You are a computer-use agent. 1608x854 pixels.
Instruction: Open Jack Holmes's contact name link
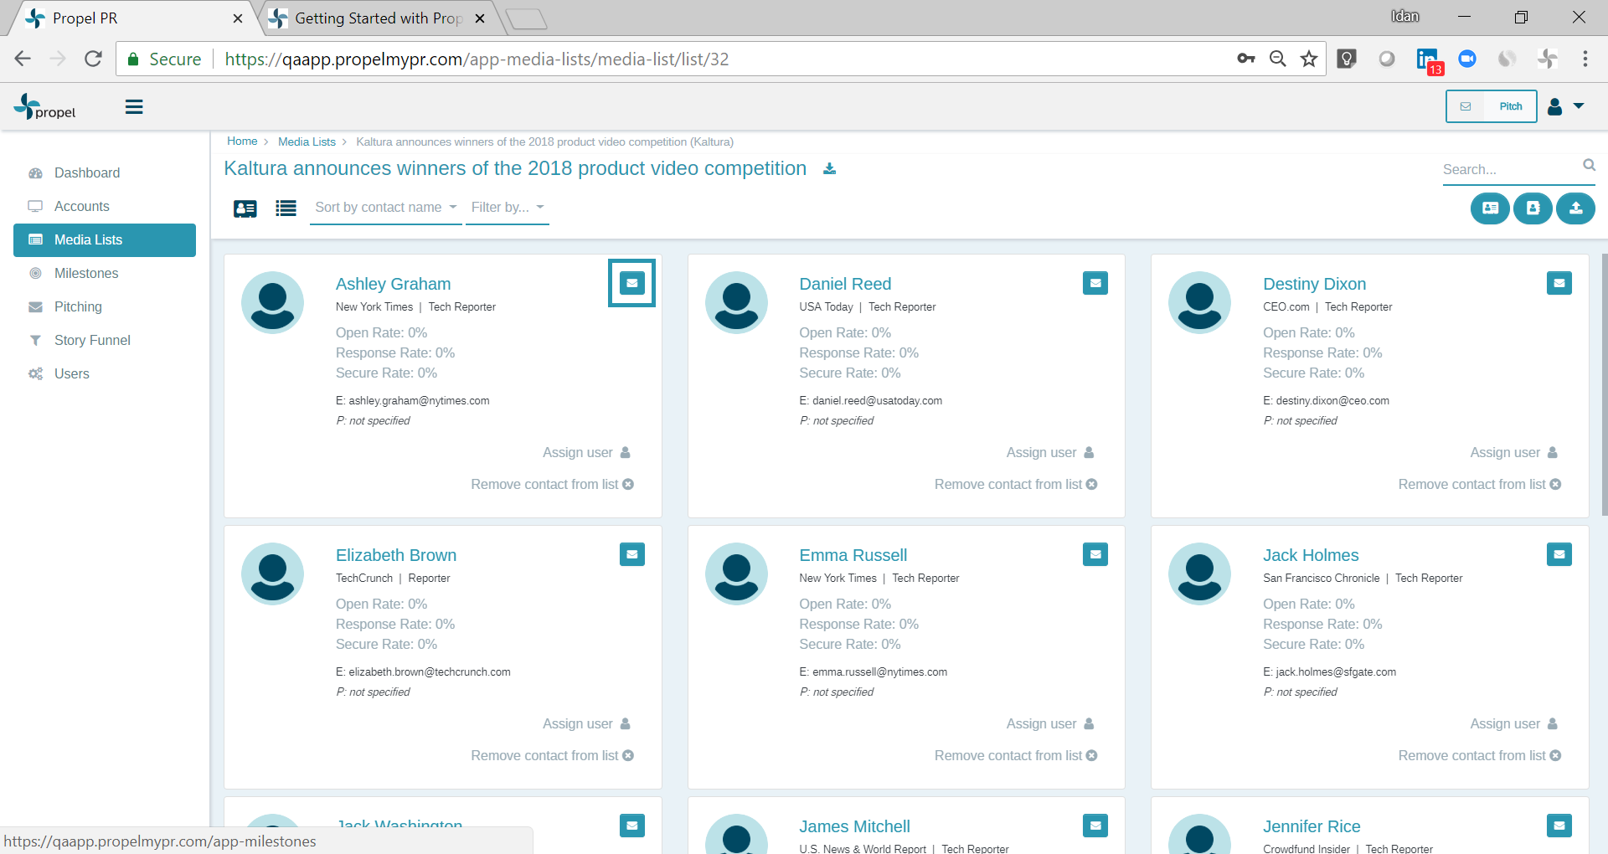coord(1311,555)
